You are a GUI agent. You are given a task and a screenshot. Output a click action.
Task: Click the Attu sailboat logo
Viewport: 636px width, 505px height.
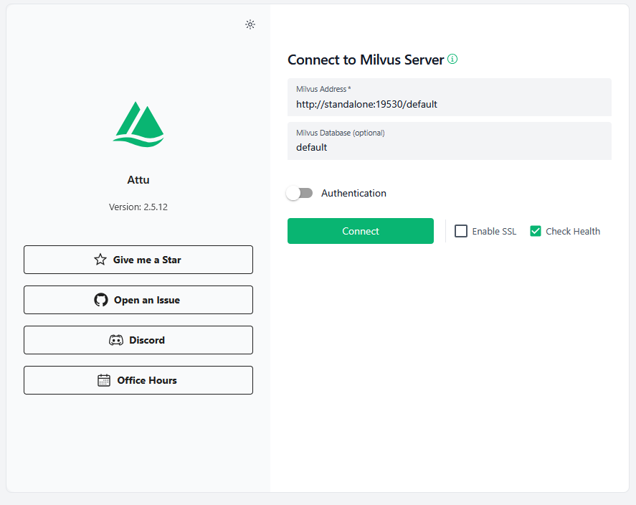(138, 124)
